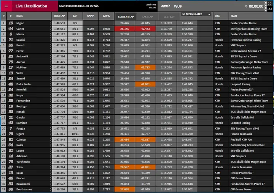Click Migno's team Bester Capital Dubai
This screenshot has width=274, height=193.
(x=244, y=23)
